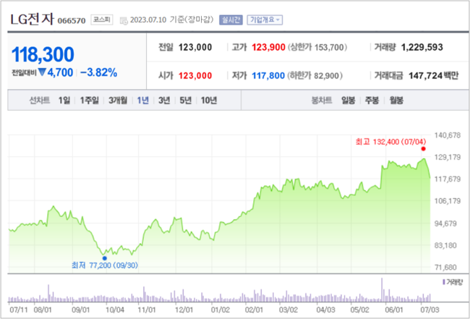470x319 pixels.
Task: Click the 06/01 x-axis date label
Action: [x=394, y=310]
